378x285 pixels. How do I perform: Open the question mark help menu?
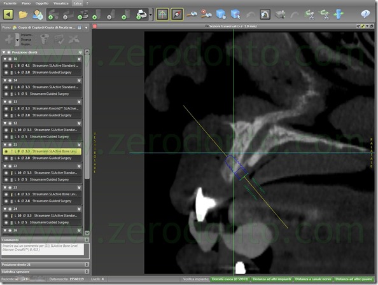click(87, 3)
